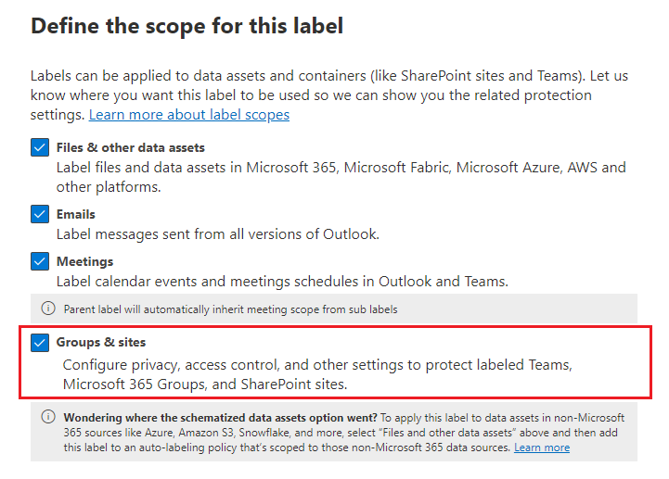
Task: Click the 'Label messages sent from all versions' description
Action: coord(218,234)
